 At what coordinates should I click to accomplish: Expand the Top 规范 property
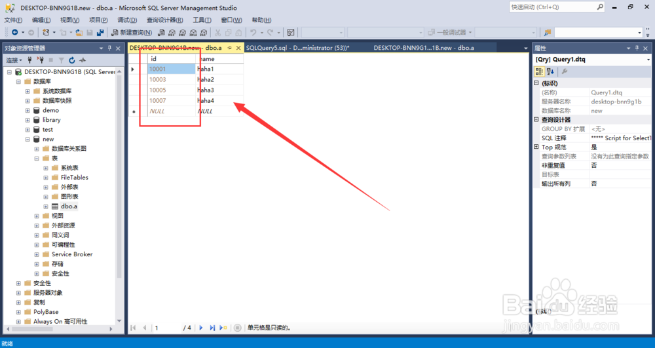point(536,147)
